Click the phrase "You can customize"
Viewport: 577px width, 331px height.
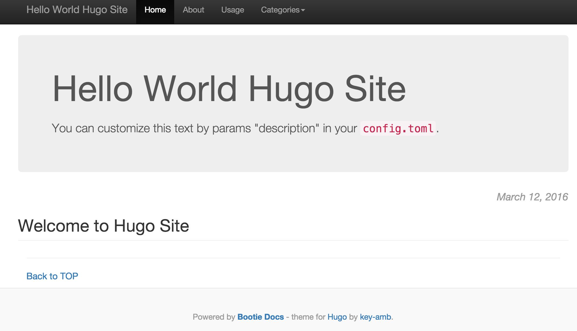(x=102, y=128)
